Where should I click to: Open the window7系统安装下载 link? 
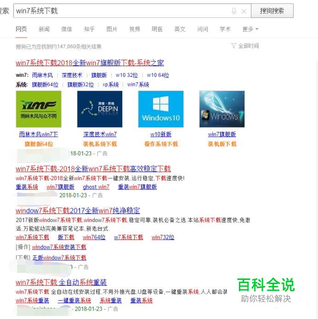pyautogui.click(x=59, y=247)
